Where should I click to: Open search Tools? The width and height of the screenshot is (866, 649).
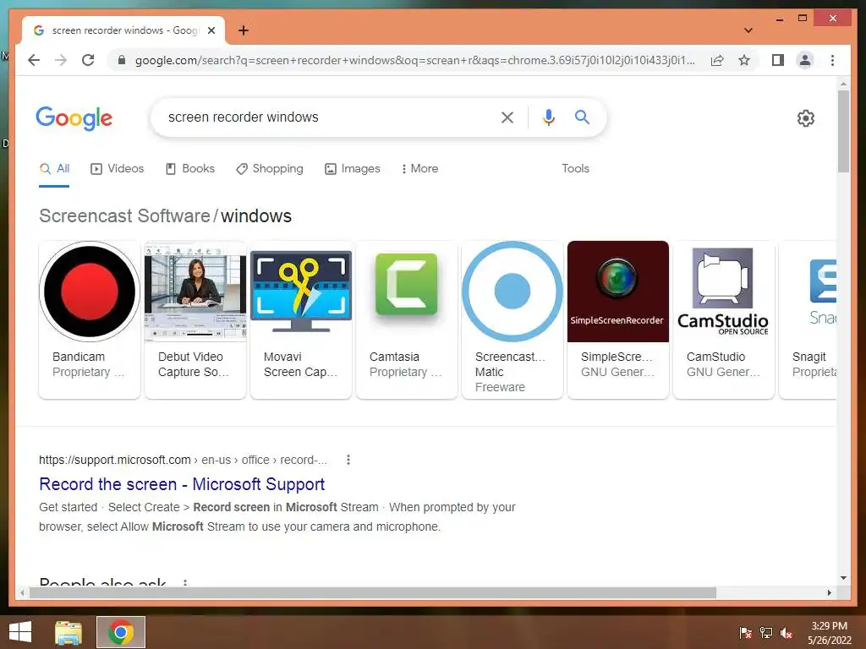coord(575,169)
